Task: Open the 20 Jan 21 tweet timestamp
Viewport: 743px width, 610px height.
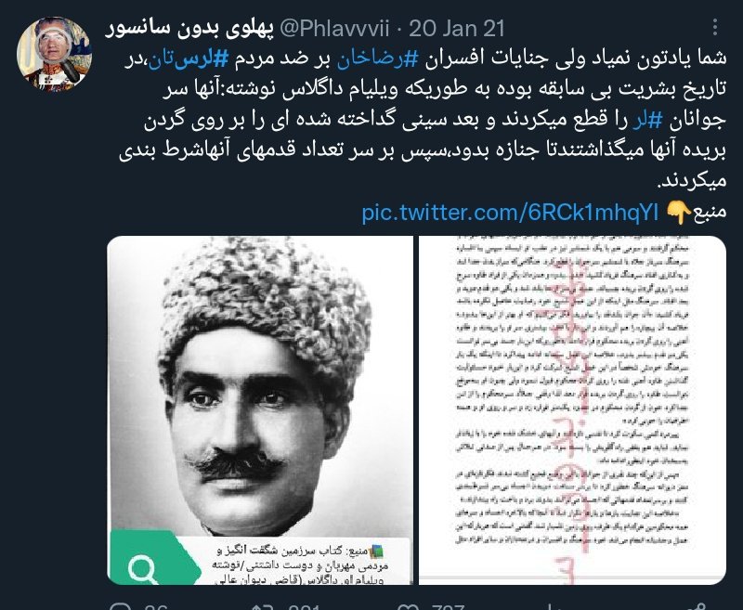Action: tap(456, 29)
